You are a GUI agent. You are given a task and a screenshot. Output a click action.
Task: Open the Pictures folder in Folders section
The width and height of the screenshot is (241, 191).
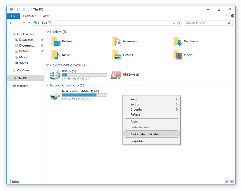coord(117,55)
